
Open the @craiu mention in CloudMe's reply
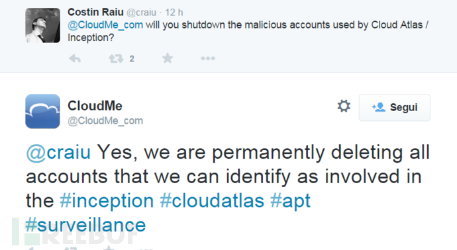tap(58, 152)
